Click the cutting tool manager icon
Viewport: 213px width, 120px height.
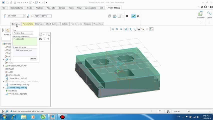pyautogui.click(x=5, y=16)
